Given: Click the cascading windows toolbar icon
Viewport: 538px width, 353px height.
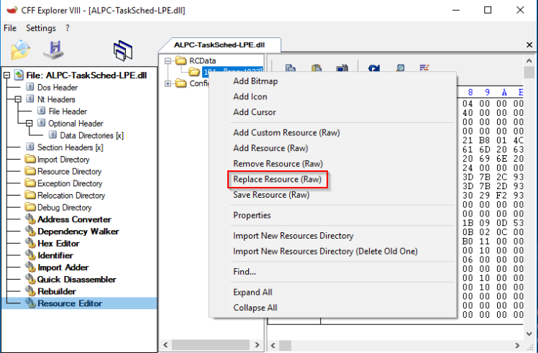Looking at the screenshot, I should (x=124, y=50).
